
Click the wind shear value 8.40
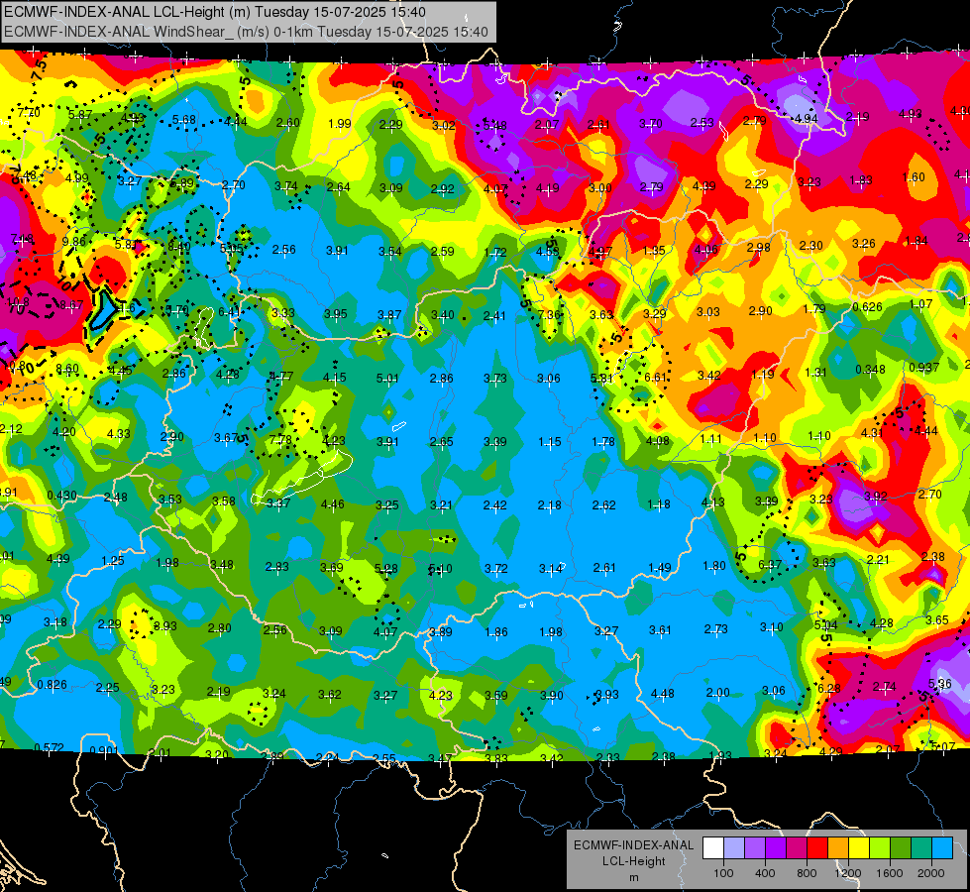178,247
